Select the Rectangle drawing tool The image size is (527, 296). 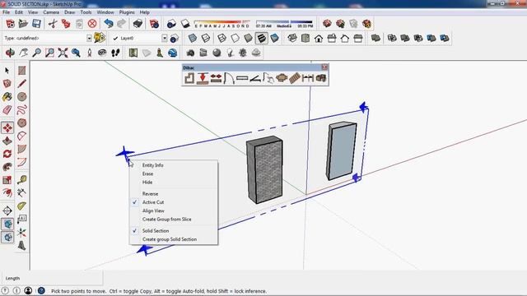pyautogui.click(x=22, y=71)
